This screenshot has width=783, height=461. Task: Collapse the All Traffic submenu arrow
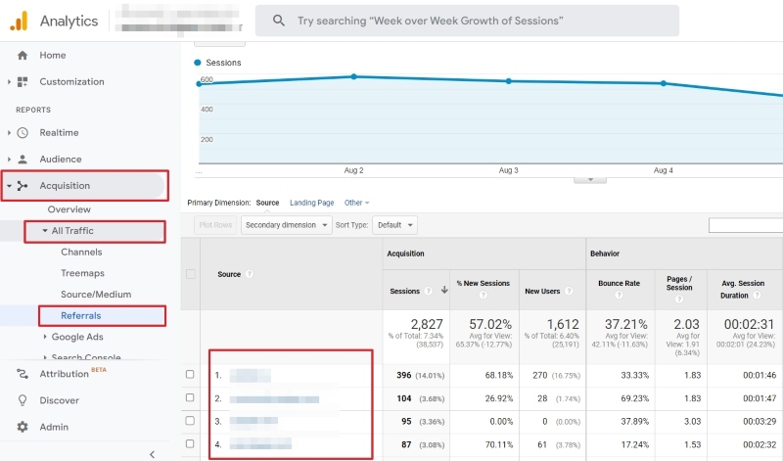(x=45, y=231)
